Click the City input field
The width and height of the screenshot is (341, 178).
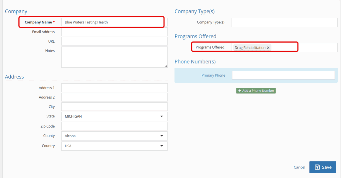click(x=115, y=107)
